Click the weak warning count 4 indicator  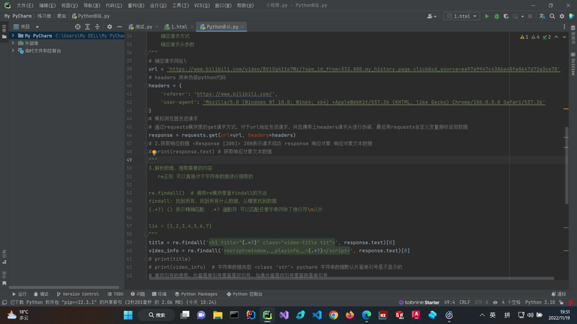click(x=535, y=37)
